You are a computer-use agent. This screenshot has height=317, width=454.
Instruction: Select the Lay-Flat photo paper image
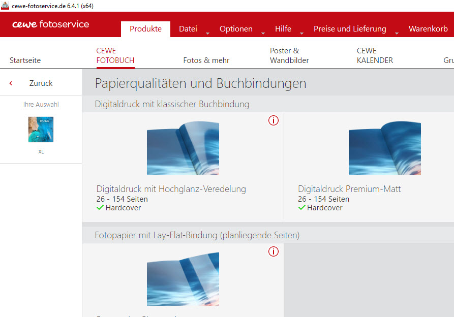pyautogui.click(x=183, y=279)
